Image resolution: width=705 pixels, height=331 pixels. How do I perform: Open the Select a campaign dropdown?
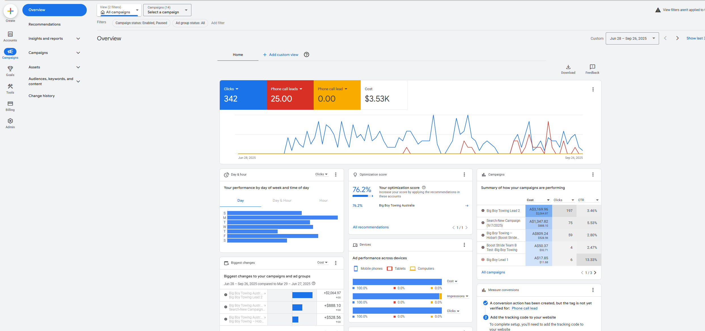(x=167, y=10)
